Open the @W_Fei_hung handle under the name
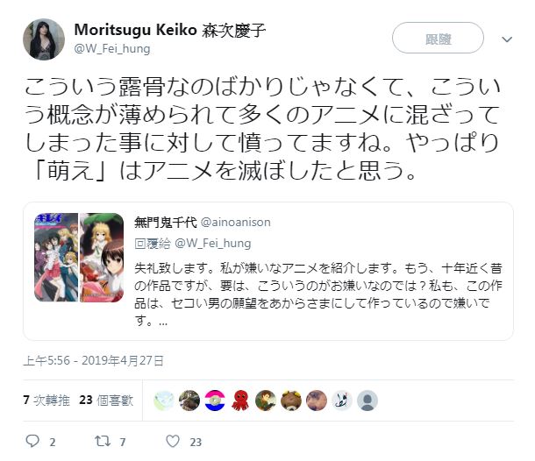The width and height of the screenshot is (535, 461). [x=112, y=49]
